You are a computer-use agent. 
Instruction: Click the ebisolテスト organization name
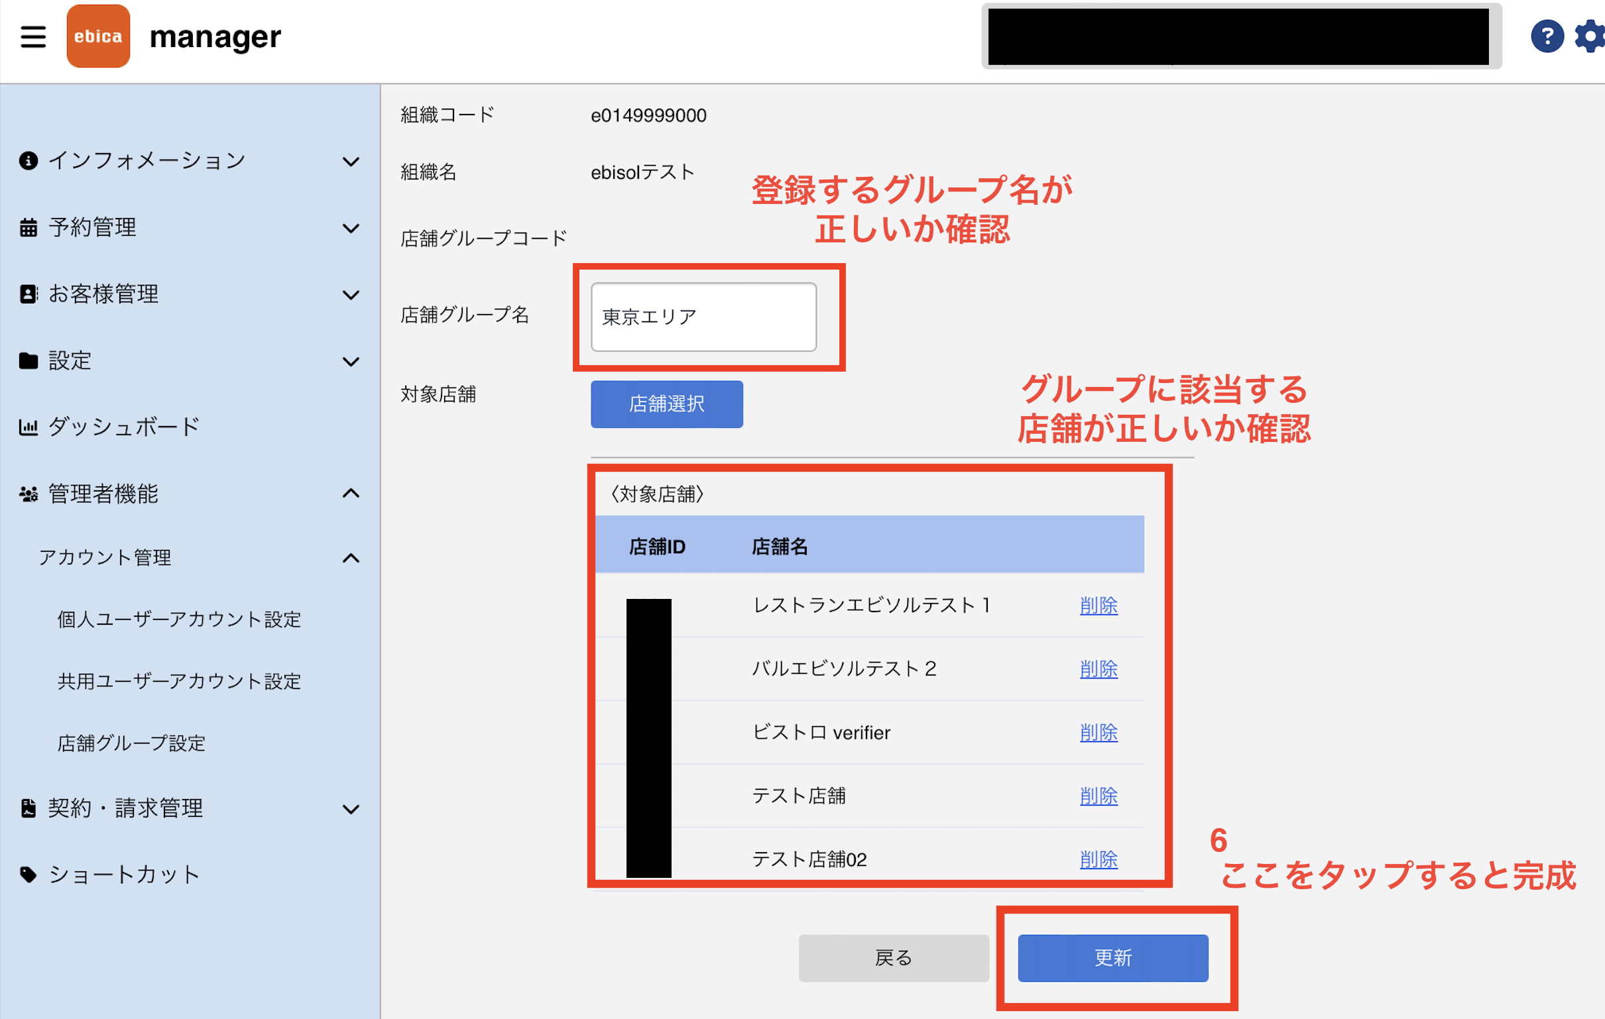pyautogui.click(x=642, y=172)
